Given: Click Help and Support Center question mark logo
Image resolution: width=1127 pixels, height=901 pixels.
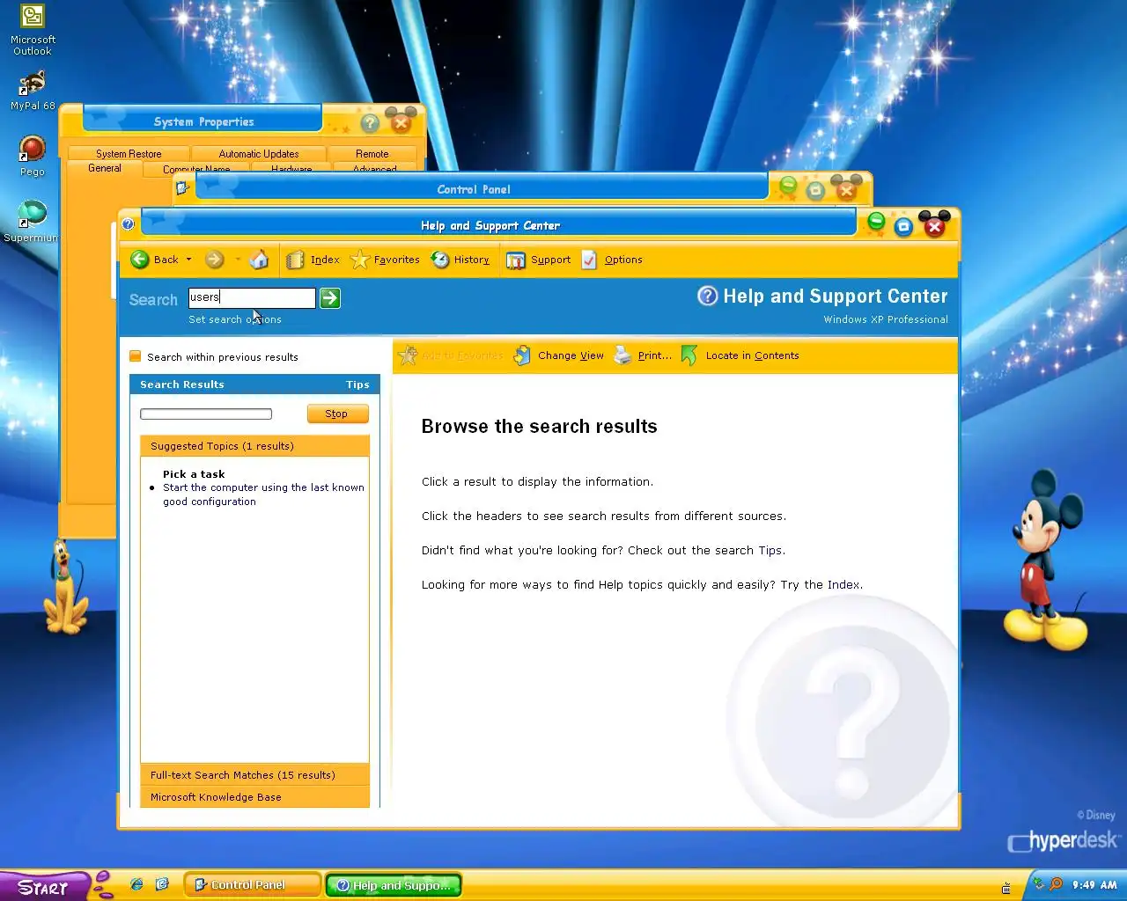Looking at the screenshot, I should click(708, 296).
